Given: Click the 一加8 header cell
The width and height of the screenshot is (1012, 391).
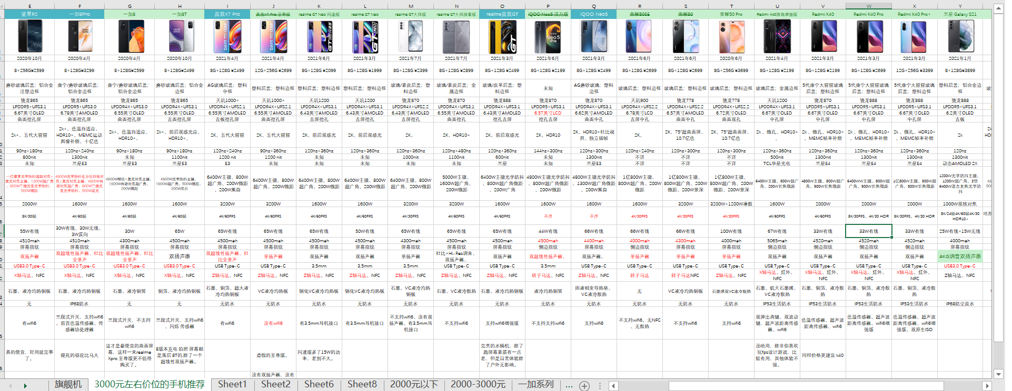Looking at the screenshot, I should pos(129,14).
